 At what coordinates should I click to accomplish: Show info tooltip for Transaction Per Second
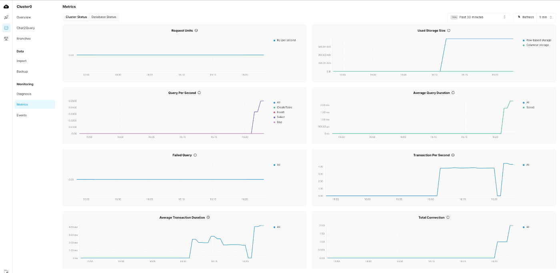pos(453,155)
